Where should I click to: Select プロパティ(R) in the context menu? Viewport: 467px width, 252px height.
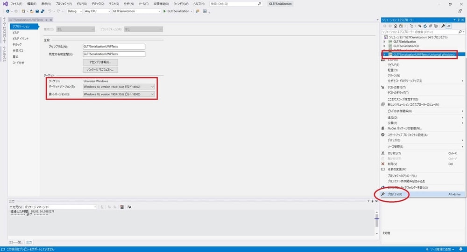coord(423,194)
